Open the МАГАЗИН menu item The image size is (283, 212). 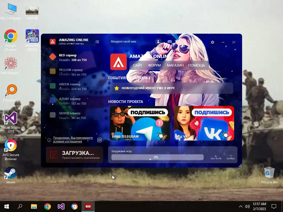click(x=175, y=65)
